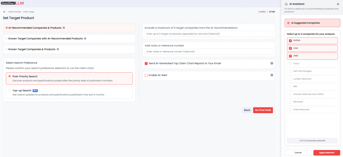The height and width of the screenshot is (157, 343).
Task: Open Patent Details breadcrumb link
Action: 15,12
